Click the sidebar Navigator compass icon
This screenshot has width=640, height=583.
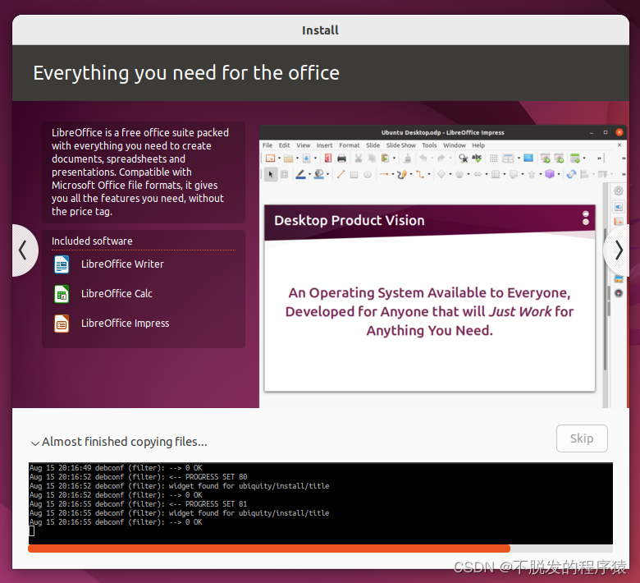coord(619,293)
